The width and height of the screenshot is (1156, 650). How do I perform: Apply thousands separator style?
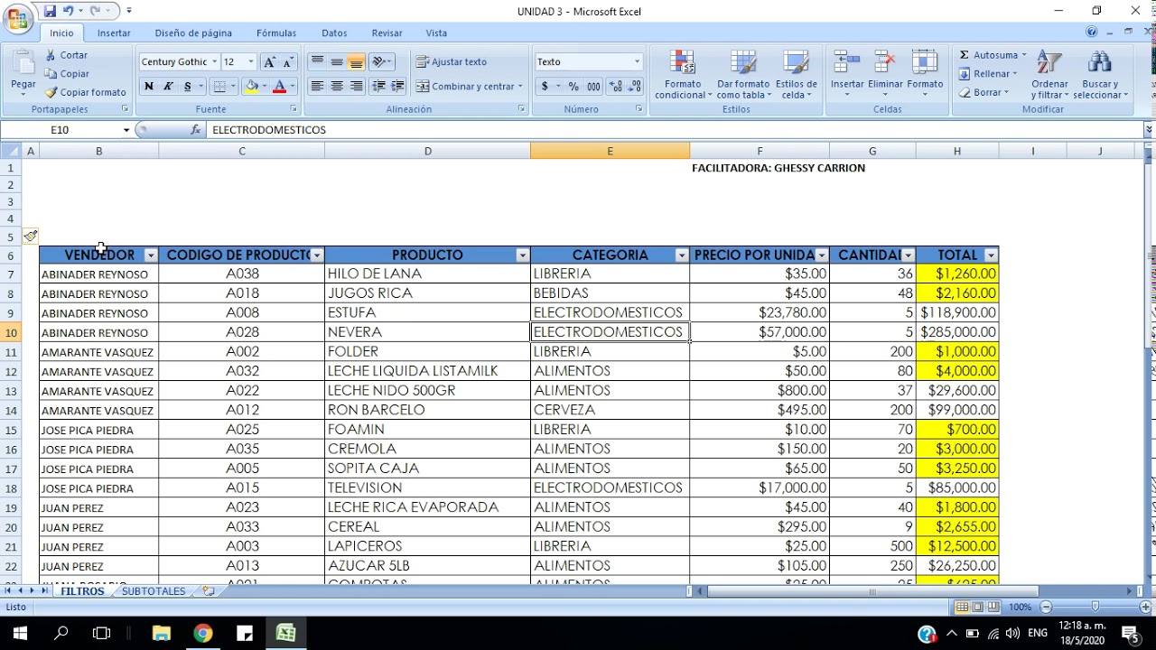pos(593,87)
